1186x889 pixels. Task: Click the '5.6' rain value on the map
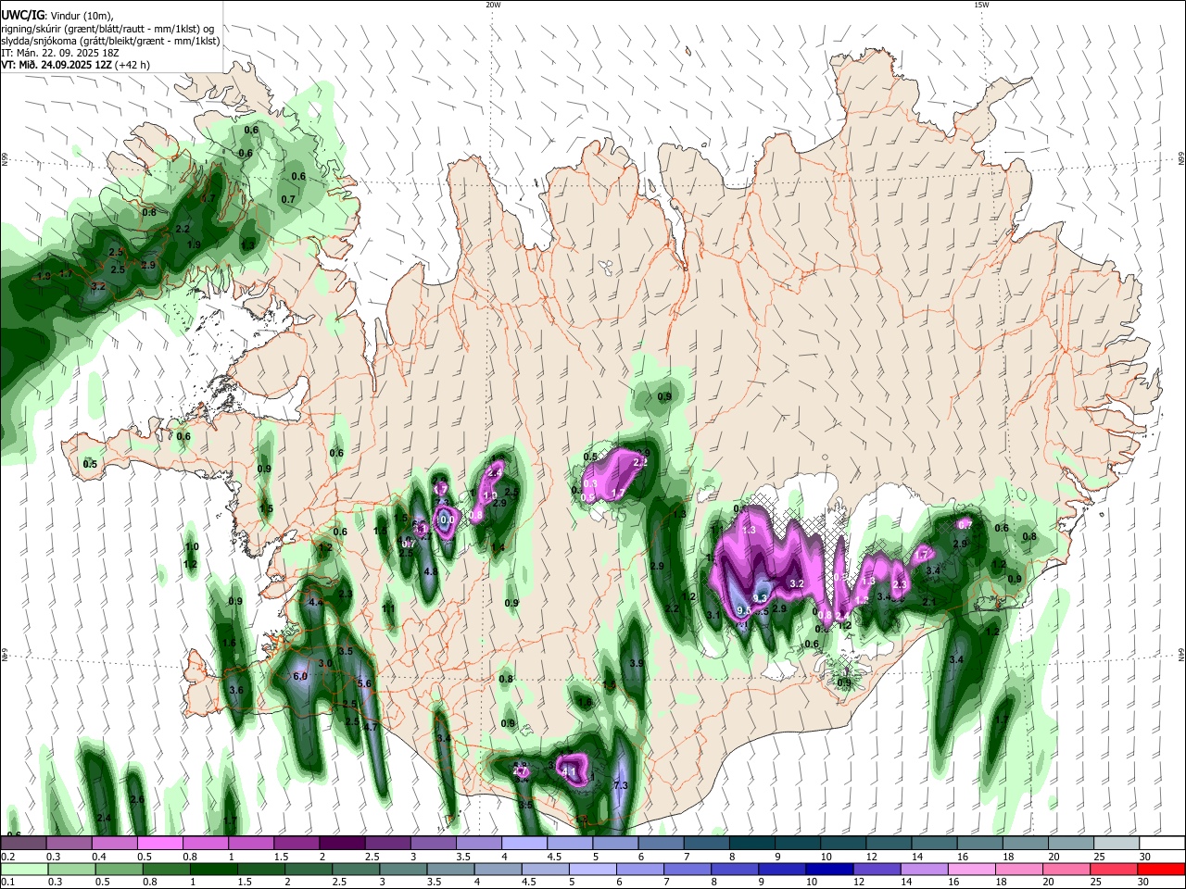(364, 683)
